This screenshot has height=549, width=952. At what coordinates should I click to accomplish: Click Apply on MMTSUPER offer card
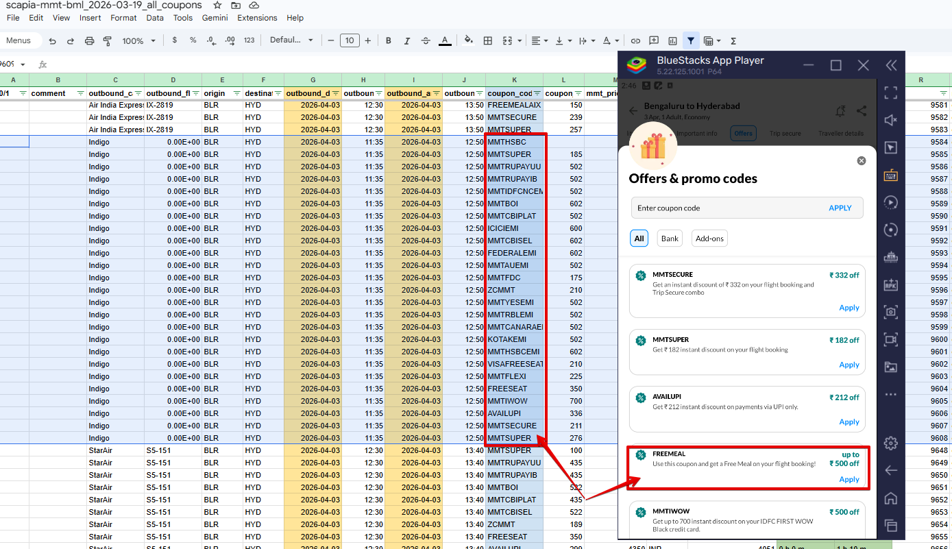(849, 365)
